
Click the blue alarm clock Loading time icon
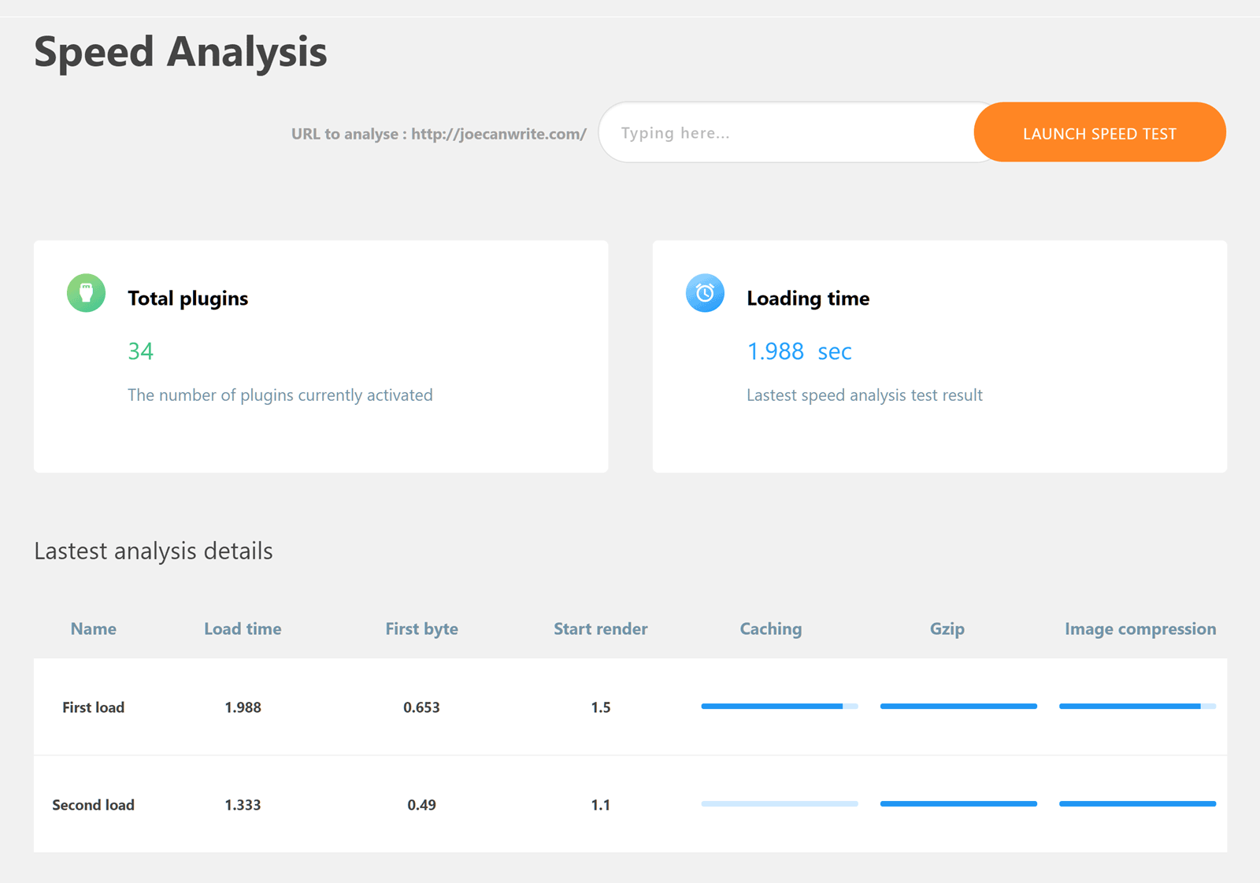[x=706, y=292]
